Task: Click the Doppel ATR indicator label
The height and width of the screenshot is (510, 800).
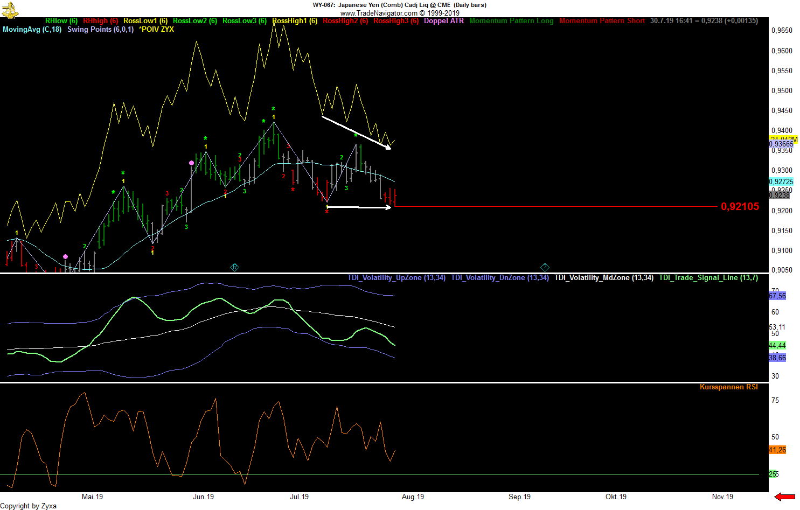Action: coord(444,21)
